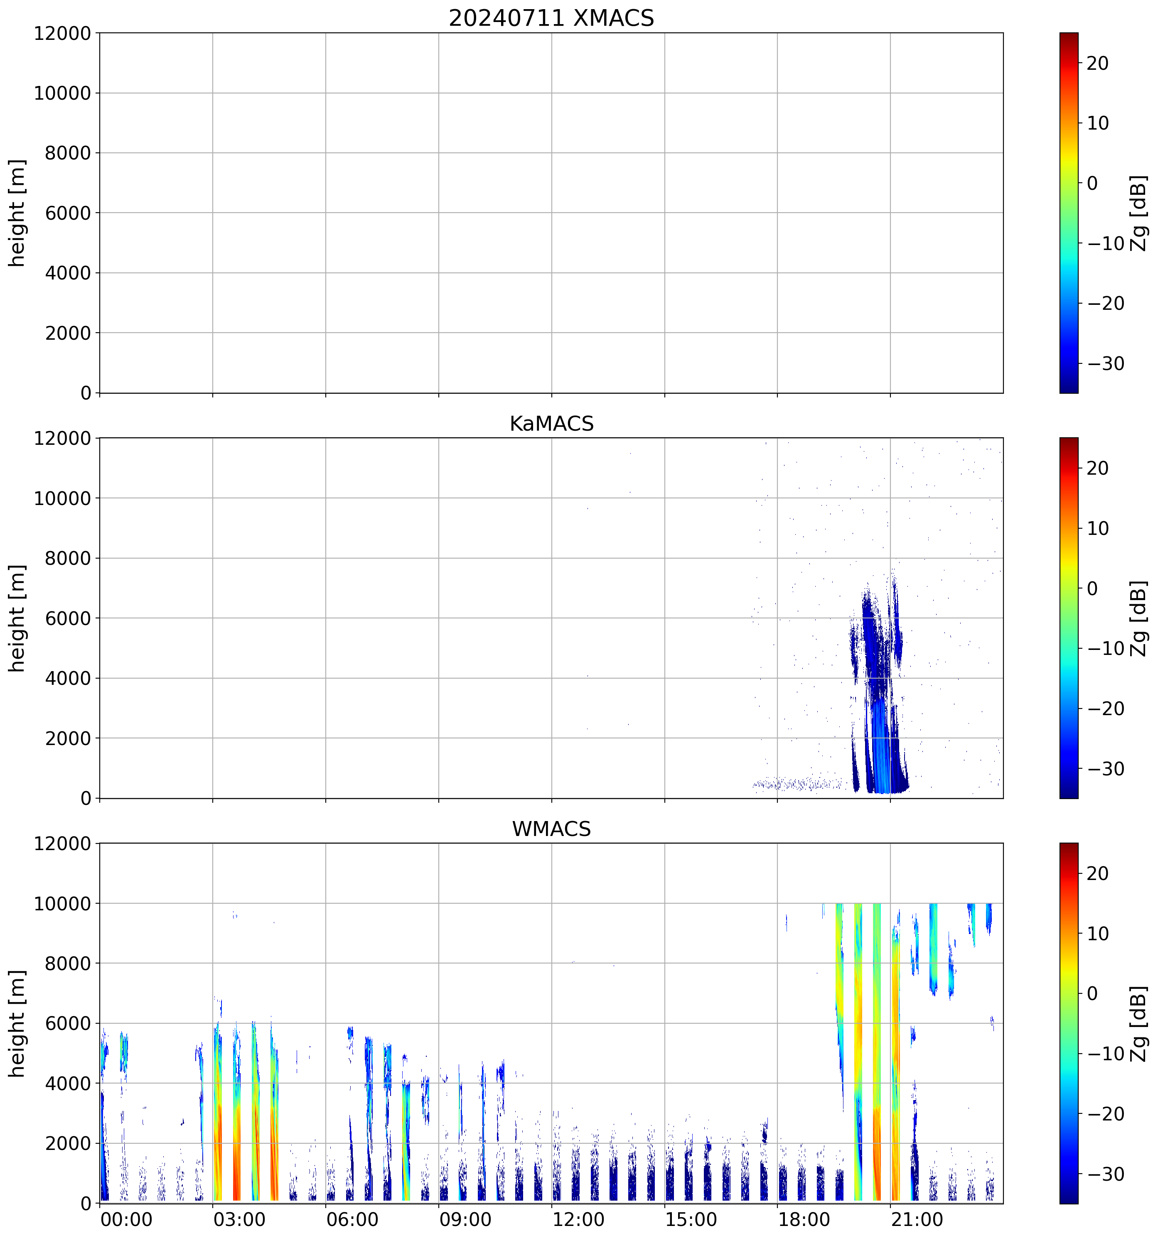
Task: Click the 03:00 time axis label
Action: 239,1219
